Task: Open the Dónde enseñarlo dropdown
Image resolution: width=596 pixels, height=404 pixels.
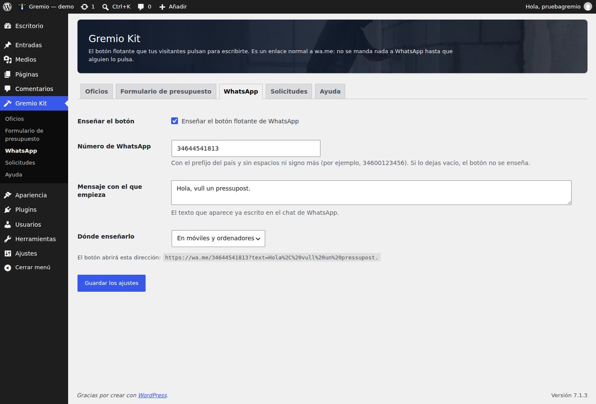Action: (x=218, y=238)
